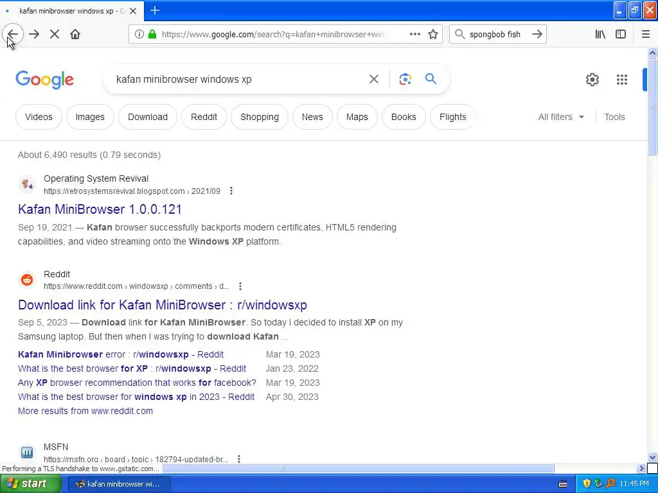Open more options for MSFN result
The height and width of the screenshot is (493, 658).
(239, 459)
